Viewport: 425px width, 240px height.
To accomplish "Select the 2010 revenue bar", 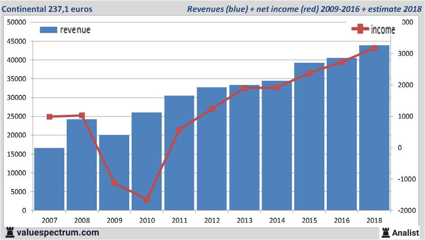I will click(x=147, y=162).
